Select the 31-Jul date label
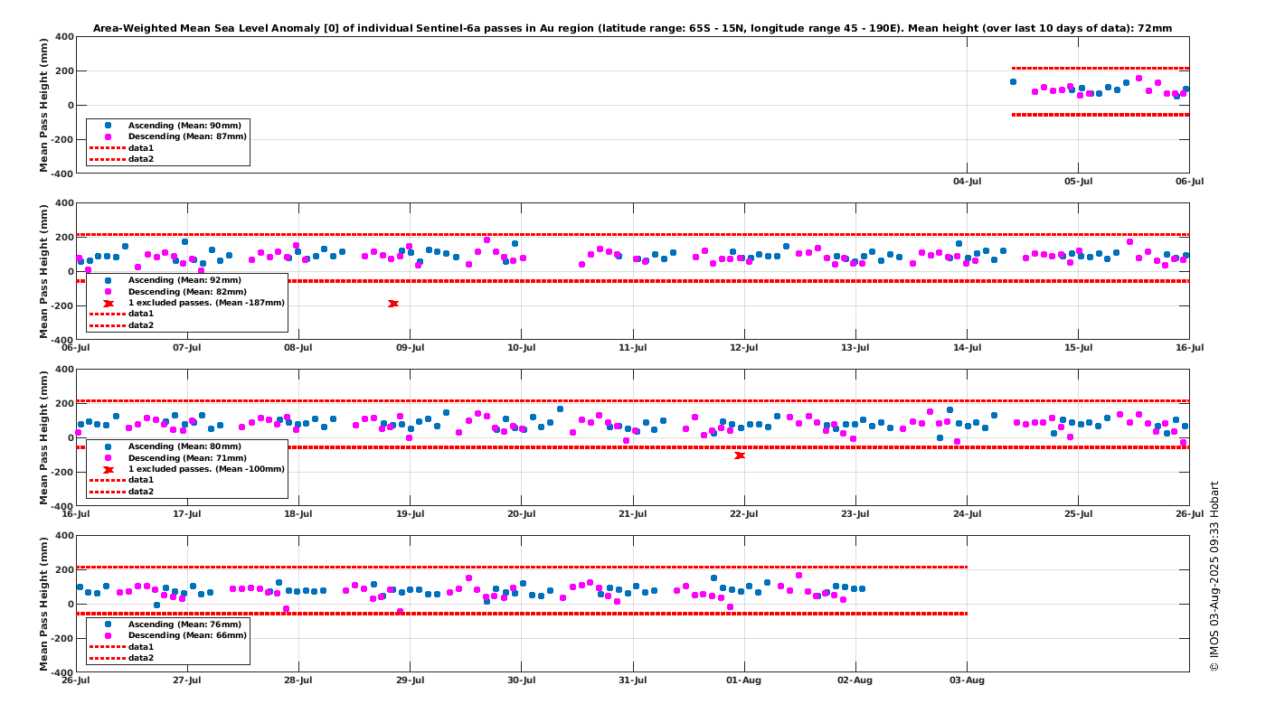The image size is (1266, 723). click(633, 681)
